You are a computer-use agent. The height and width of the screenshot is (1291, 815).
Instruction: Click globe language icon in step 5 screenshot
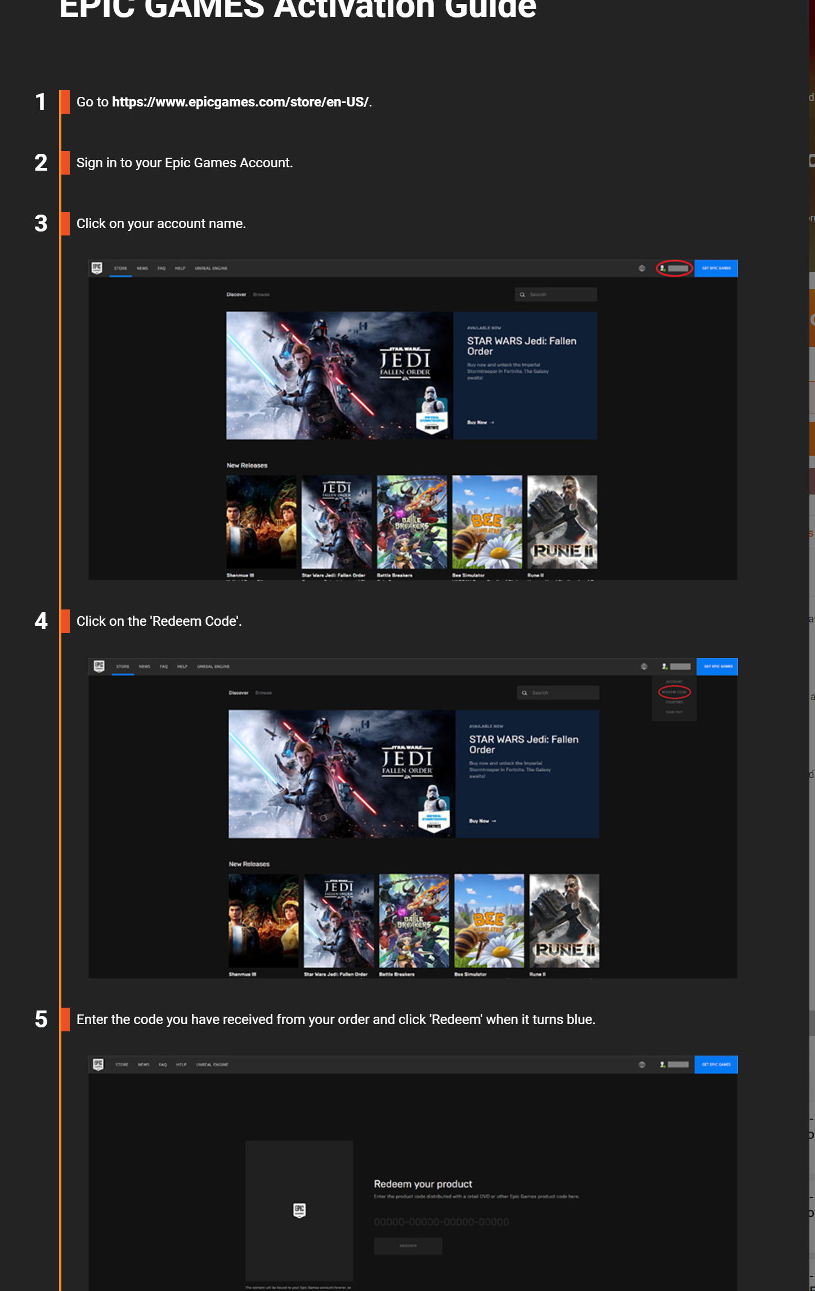tap(642, 1065)
